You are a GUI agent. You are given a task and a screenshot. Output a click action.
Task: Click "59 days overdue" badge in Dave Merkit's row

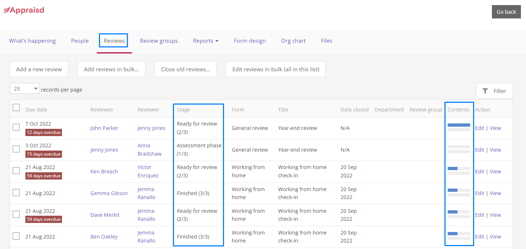pyautogui.click(x=44, y=219)
